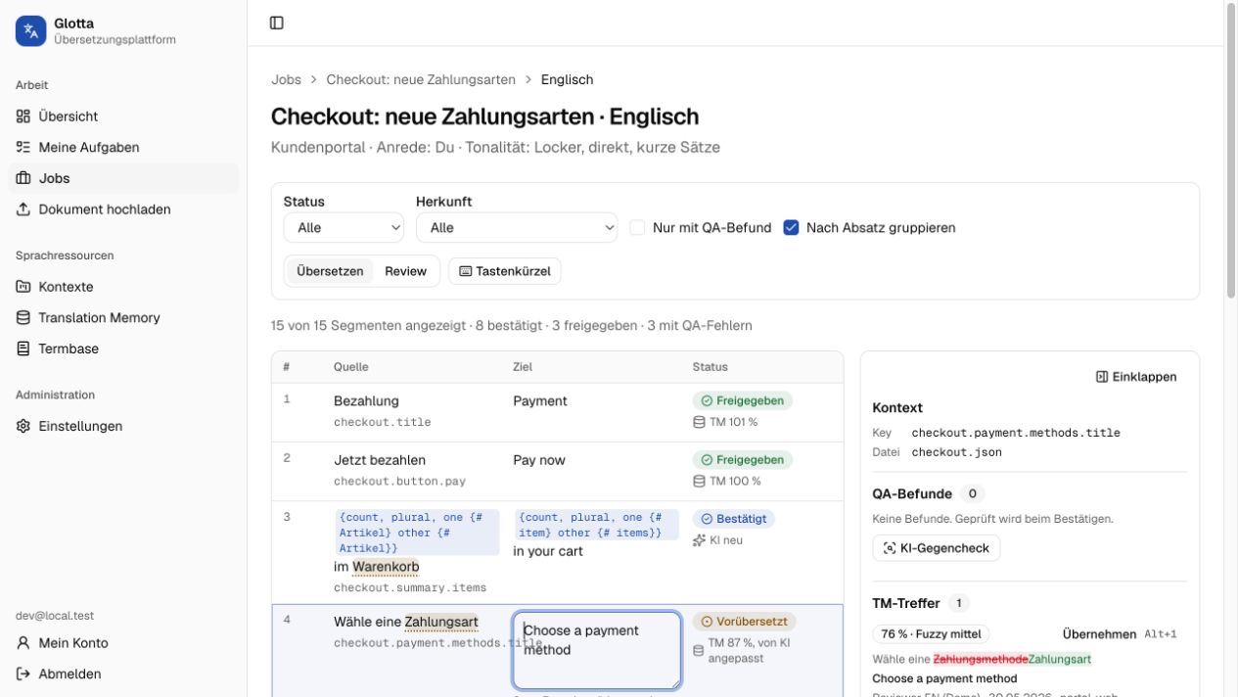Image resolution: width=1238 pixels, height=697 pixels.
Task: Click Freigegeben badge in row 1
Action: click(743, 400)
